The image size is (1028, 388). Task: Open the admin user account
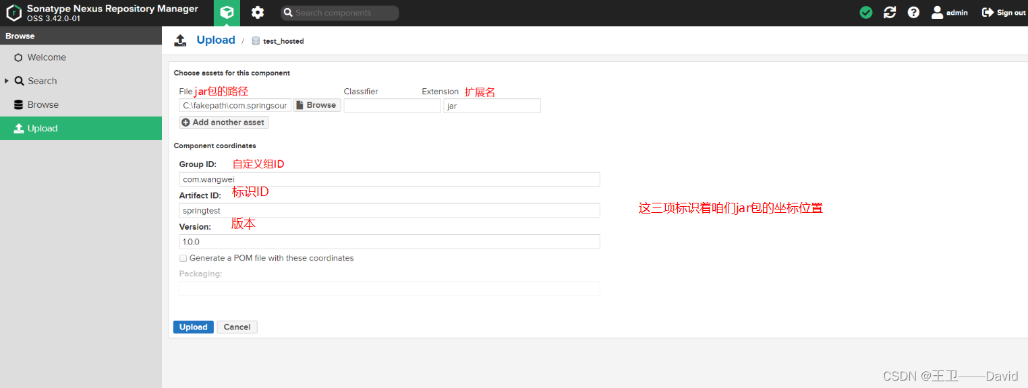coord(950,13)
